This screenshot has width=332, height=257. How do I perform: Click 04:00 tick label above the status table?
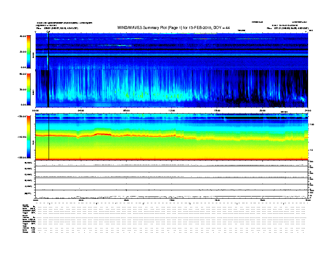81,200
